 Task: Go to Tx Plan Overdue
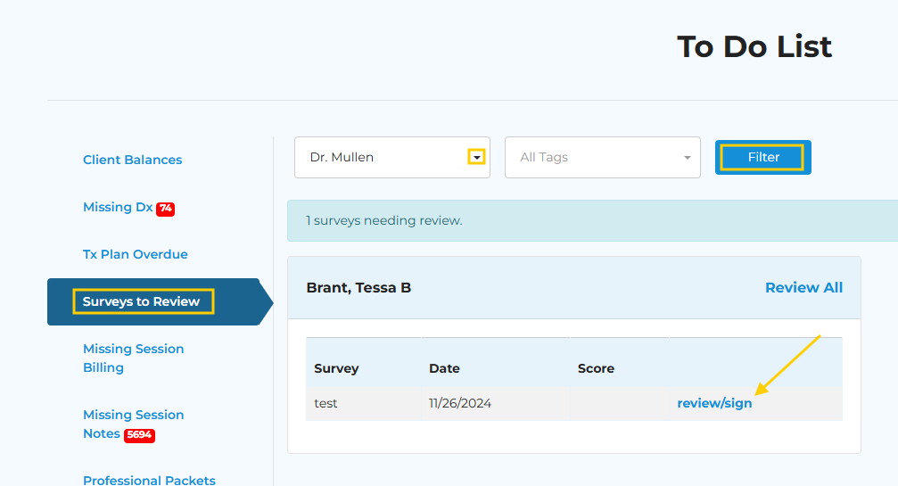coord(136,254)
